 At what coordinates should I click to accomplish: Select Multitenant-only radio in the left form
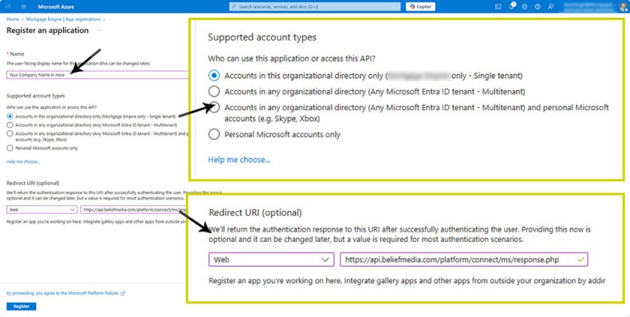pyautogui.click(x=10, y=125)
